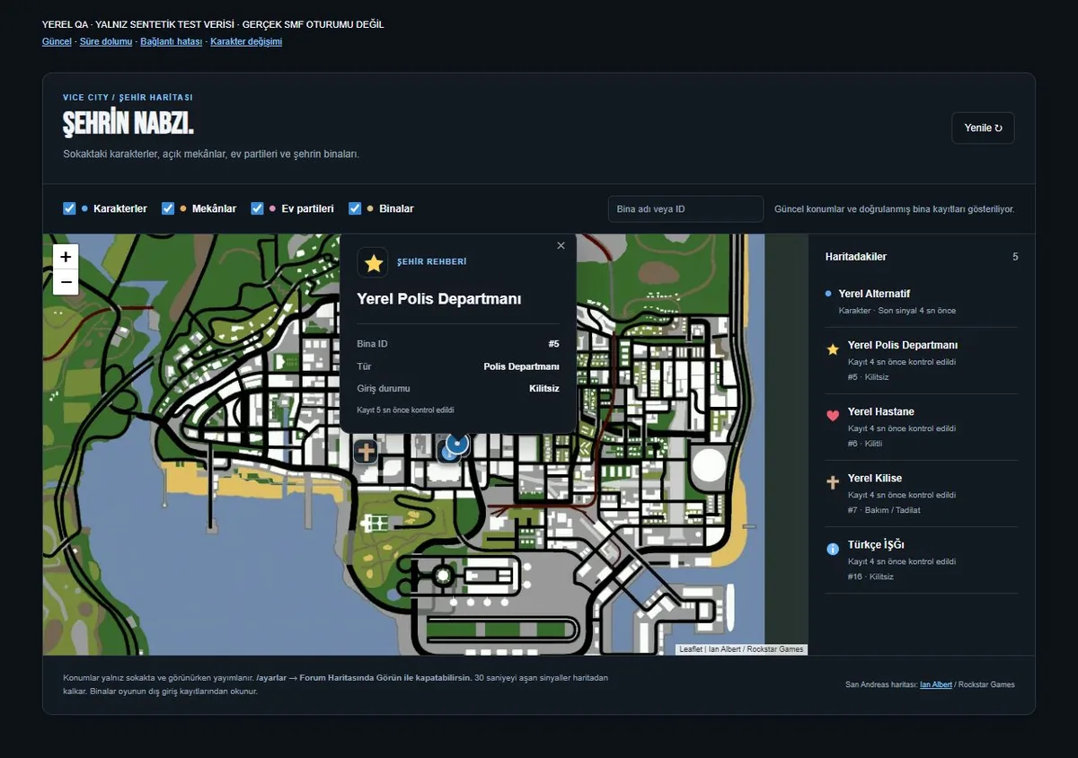Focus the Bina adı veya ID search field
This screenshot has width=1078, height=758.
[685, 209]
